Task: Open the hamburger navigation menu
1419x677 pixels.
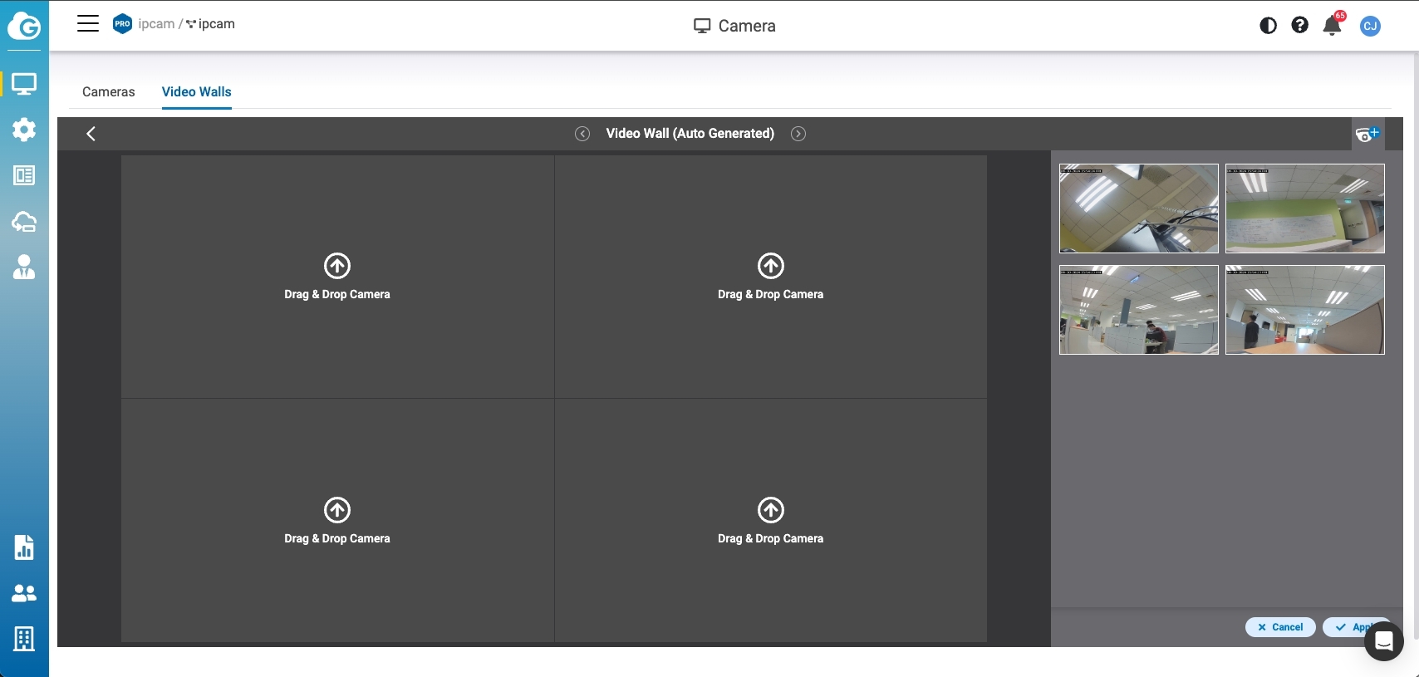Action: (88, 24)
